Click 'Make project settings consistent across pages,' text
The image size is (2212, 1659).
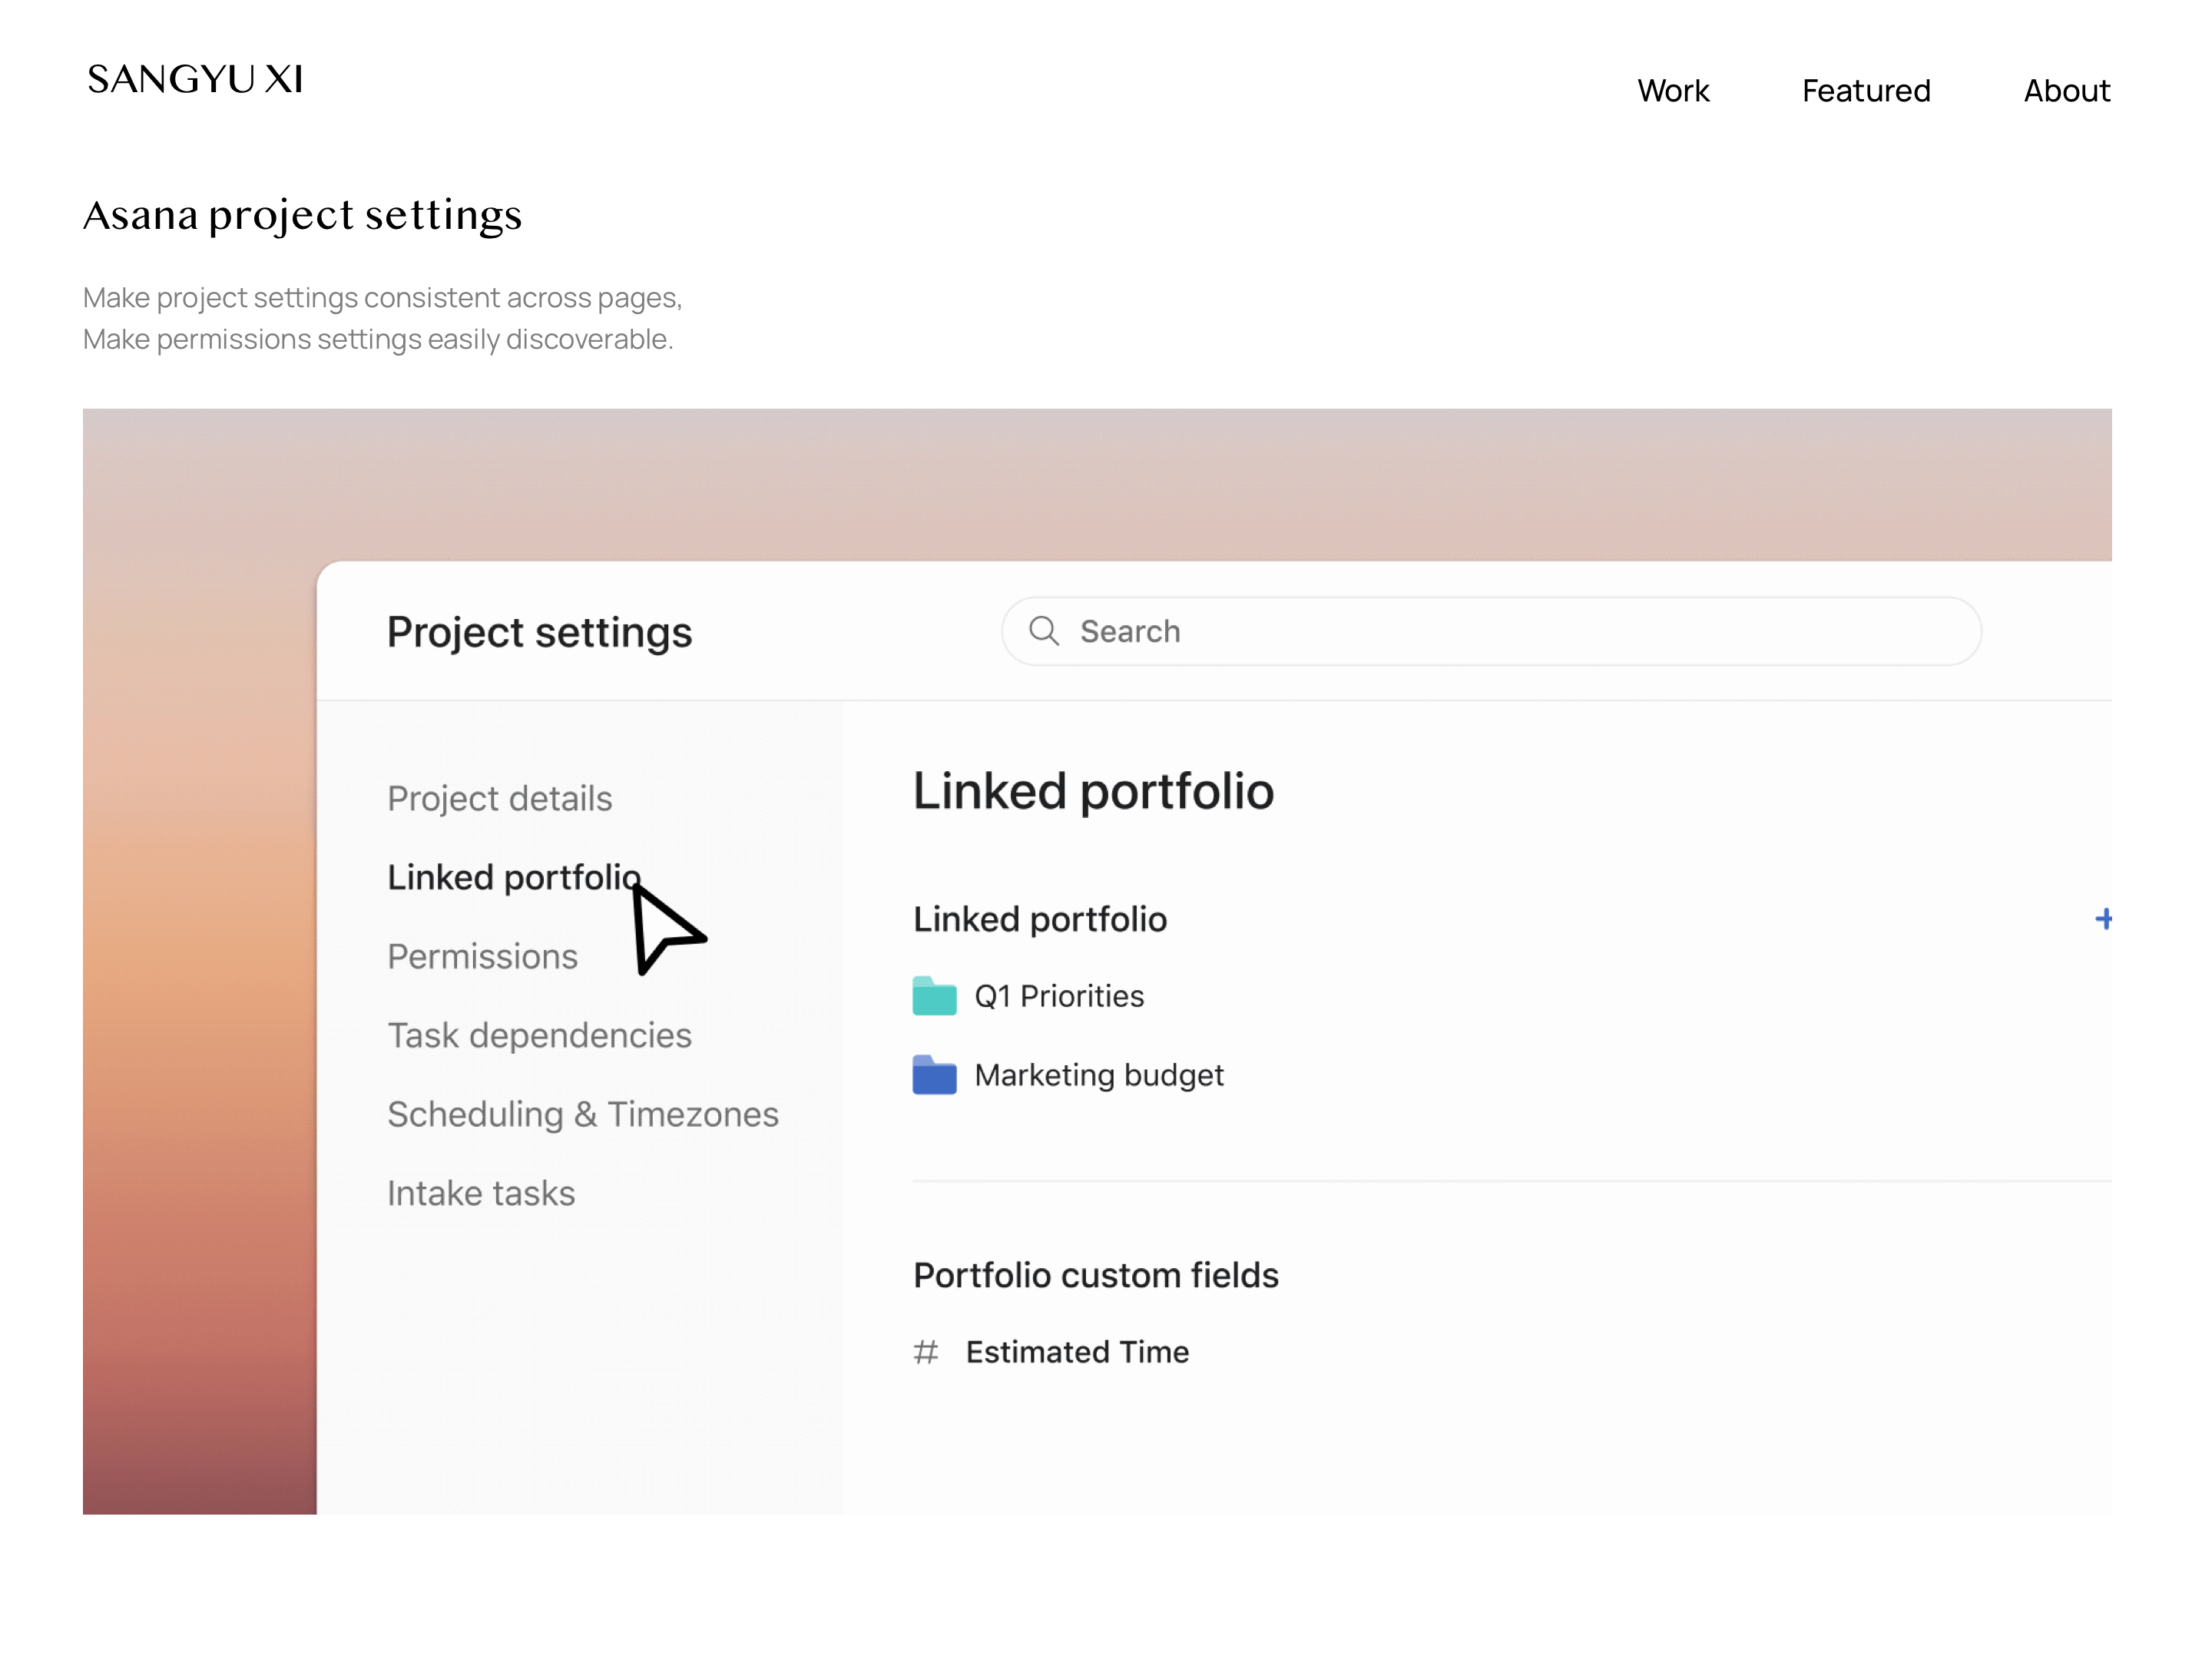point(382,297)
